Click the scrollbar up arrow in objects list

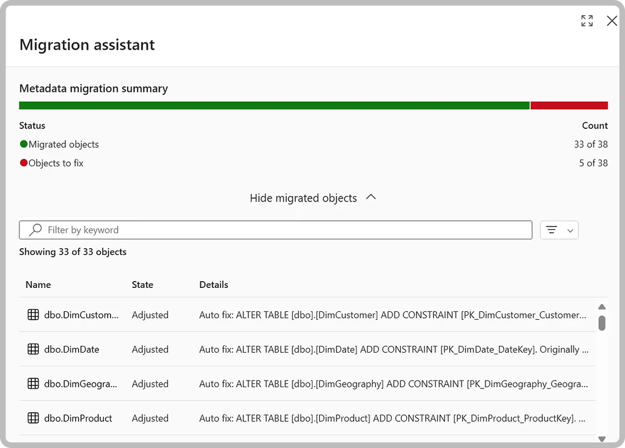602,306
